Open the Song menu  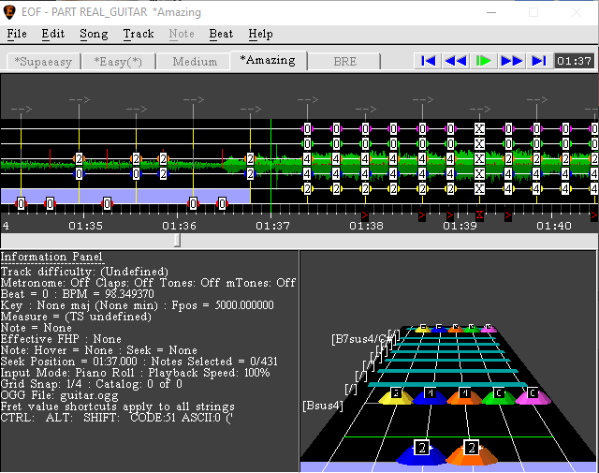(x=94, y=34)
